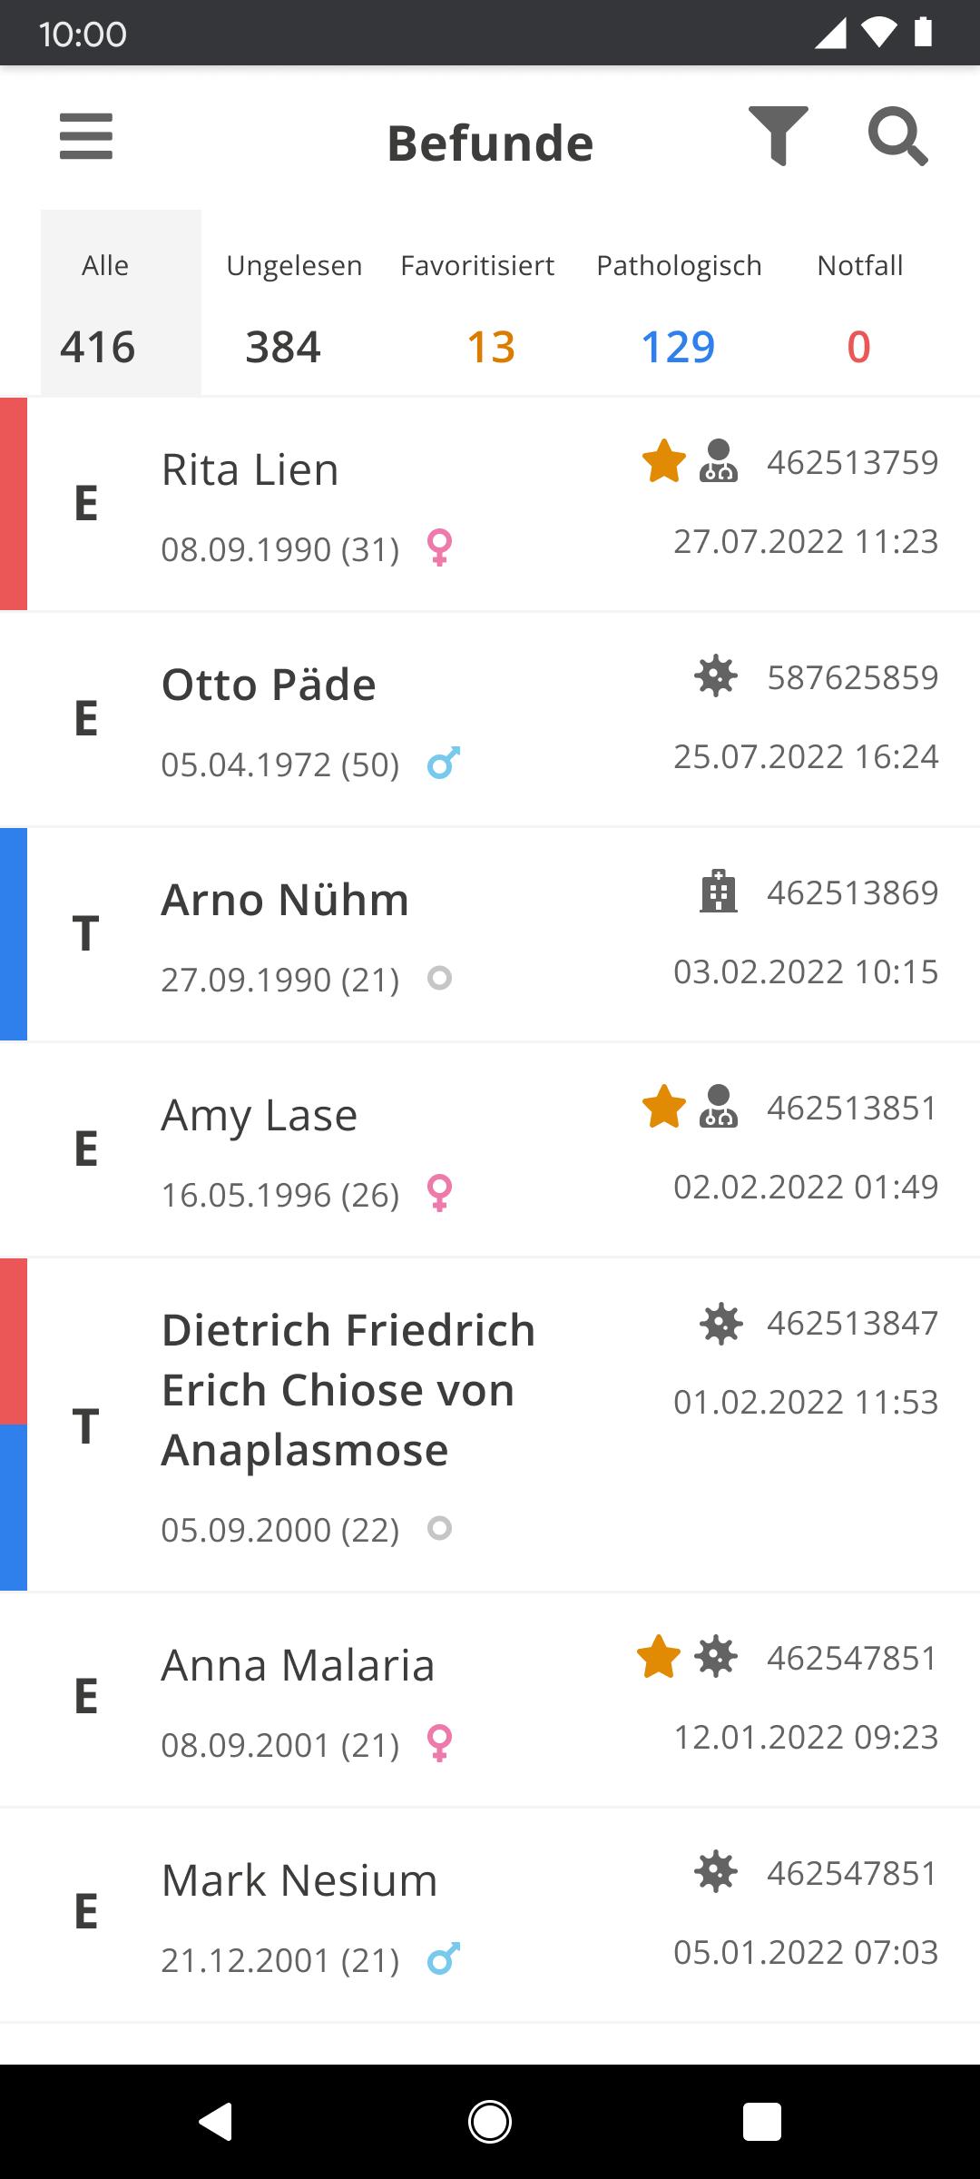980x2179 pixels.
Task: Click virus icon in Mark Nesium row
Action: [x=716, y=1872]
